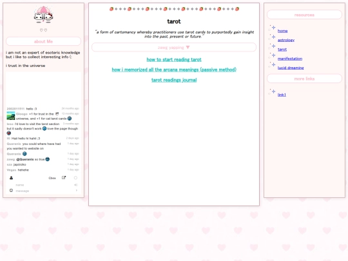Click the pink triangle next to zawg yapping
The height and width of the screenshot is (261, 348).
coord(188,47)
